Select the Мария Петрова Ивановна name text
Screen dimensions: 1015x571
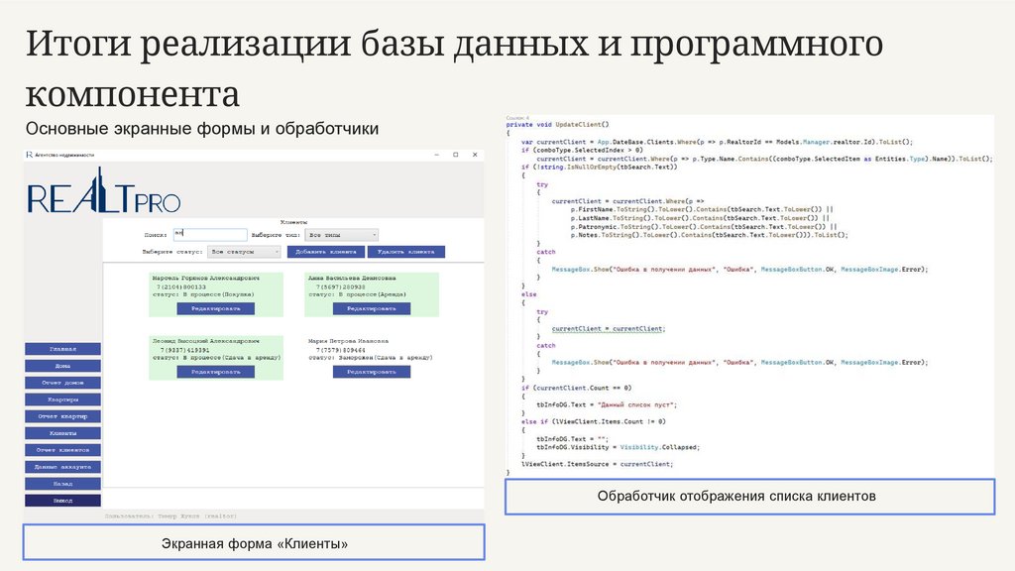pos(348,341)
